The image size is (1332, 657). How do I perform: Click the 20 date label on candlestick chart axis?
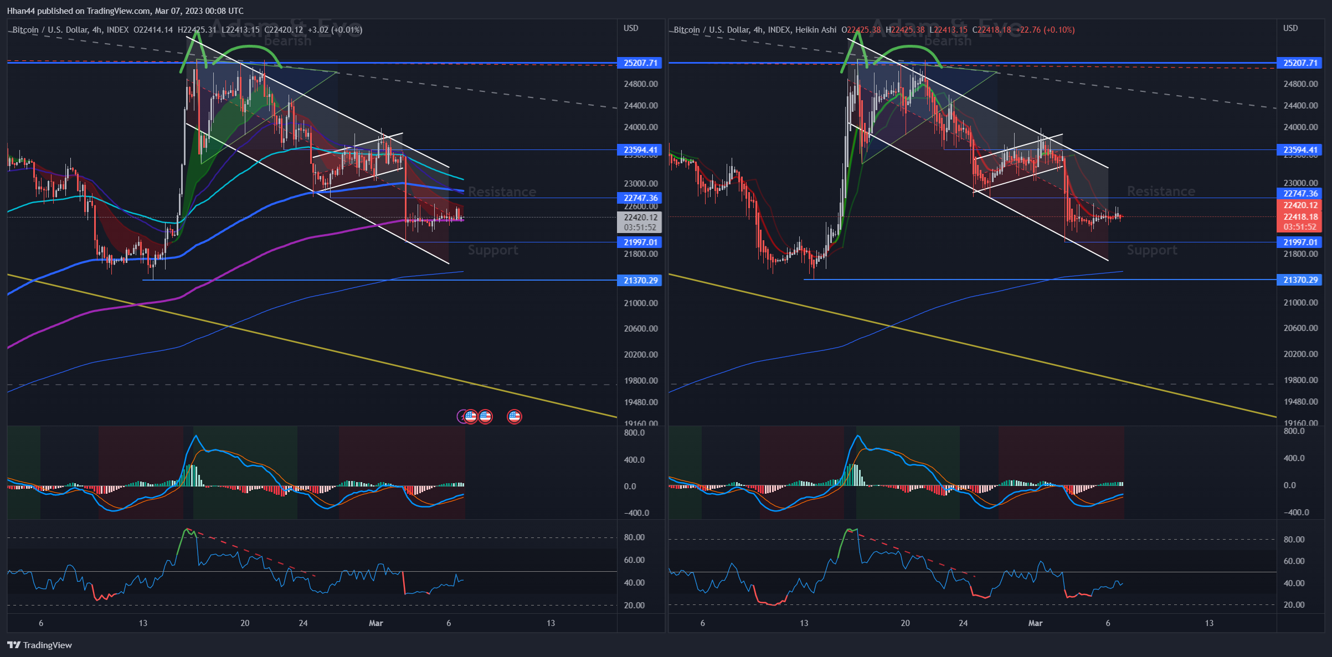(245, 623)
